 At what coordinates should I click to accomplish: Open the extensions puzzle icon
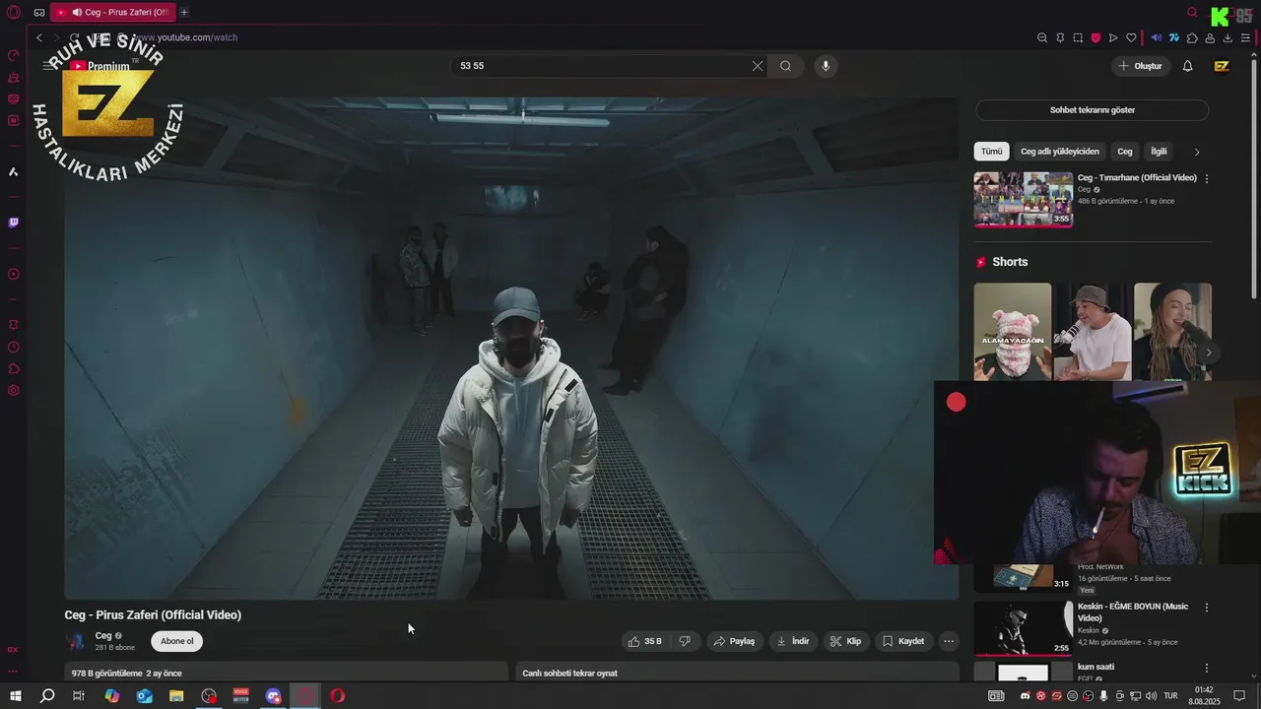tap(1192, 37)
